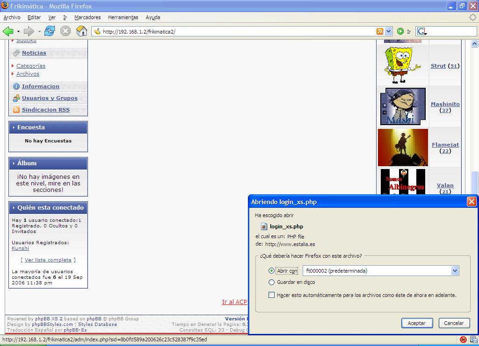Viewport: 479px width, 346px height.
Task: Open the Informacion link
Action: tap(41, 86)
